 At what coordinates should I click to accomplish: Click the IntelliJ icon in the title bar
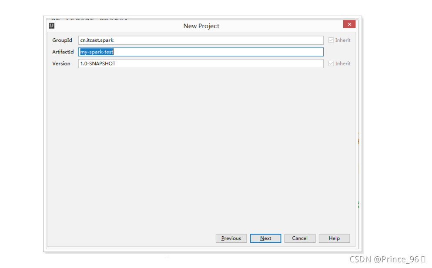(51, 26)
